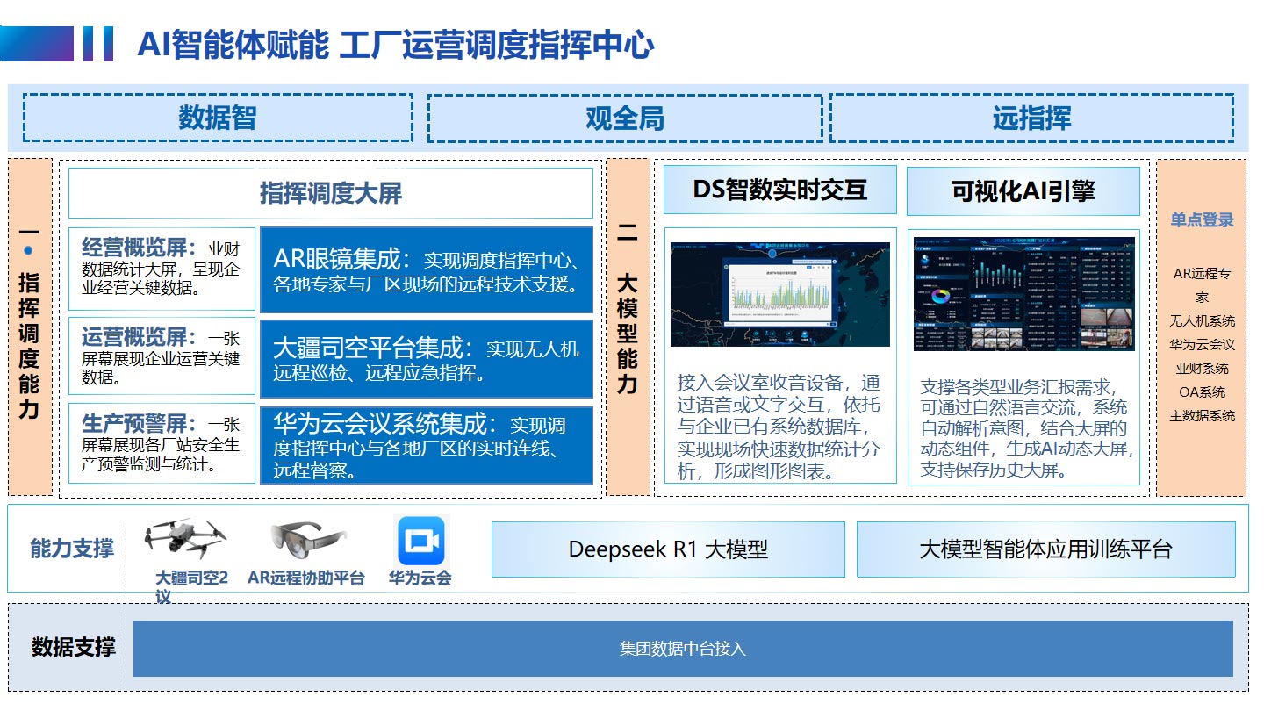
Task: Click the 集团数据中台接入 blue bar
Action: pyautogui.click(x=683, y=649)
